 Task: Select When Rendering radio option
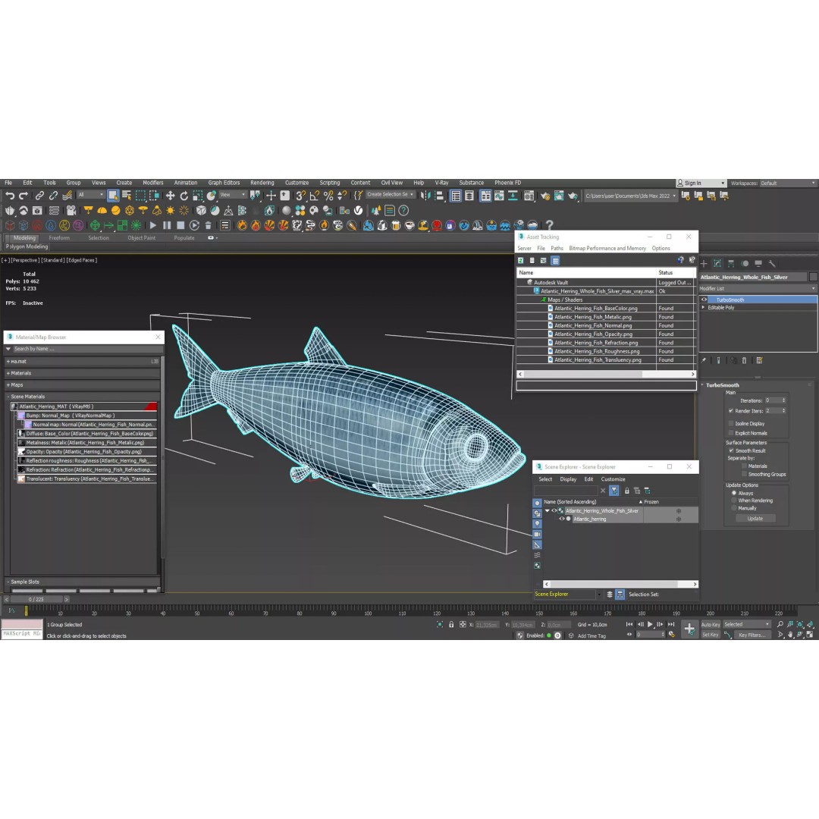click(734, 500)
